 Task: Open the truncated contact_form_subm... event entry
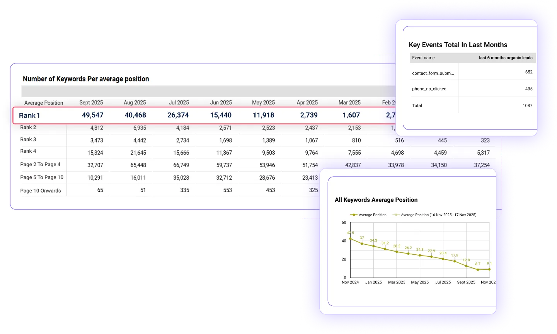click(433, 72)
